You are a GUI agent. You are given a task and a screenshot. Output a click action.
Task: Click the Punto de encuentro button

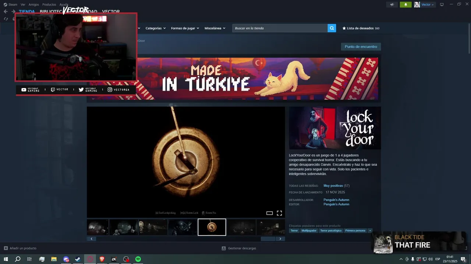click(x=361, y=47)
